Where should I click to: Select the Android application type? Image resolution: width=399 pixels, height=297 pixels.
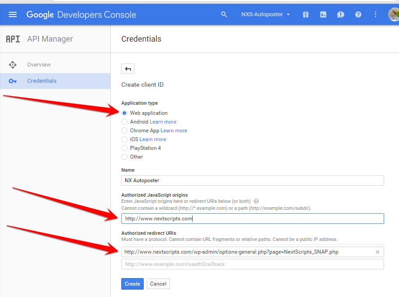click(124, 122)
